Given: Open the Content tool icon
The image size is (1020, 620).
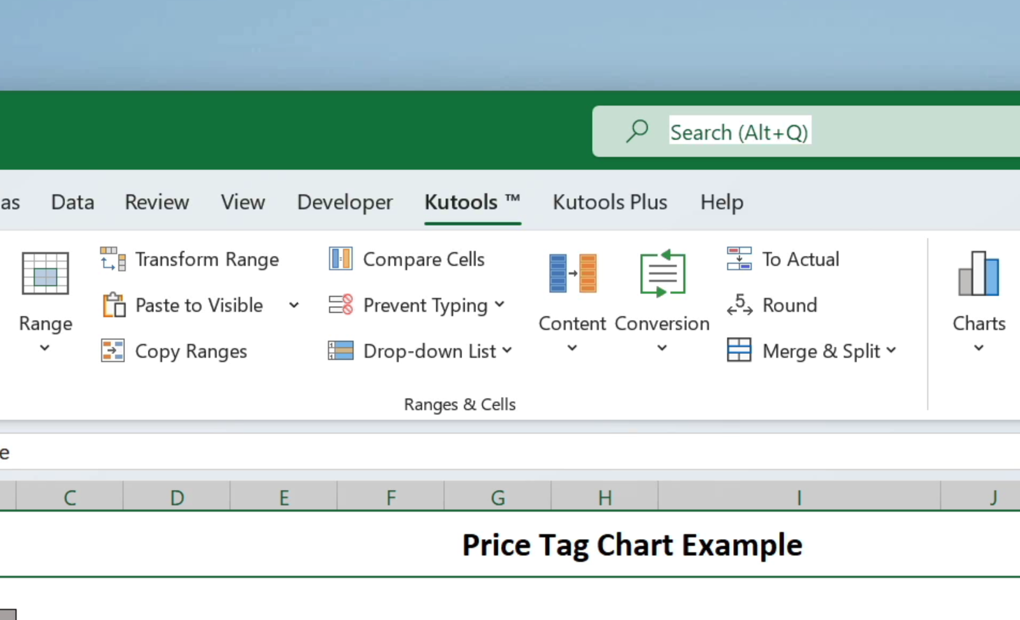Looking at the screenshot, I should click(572, 274).
